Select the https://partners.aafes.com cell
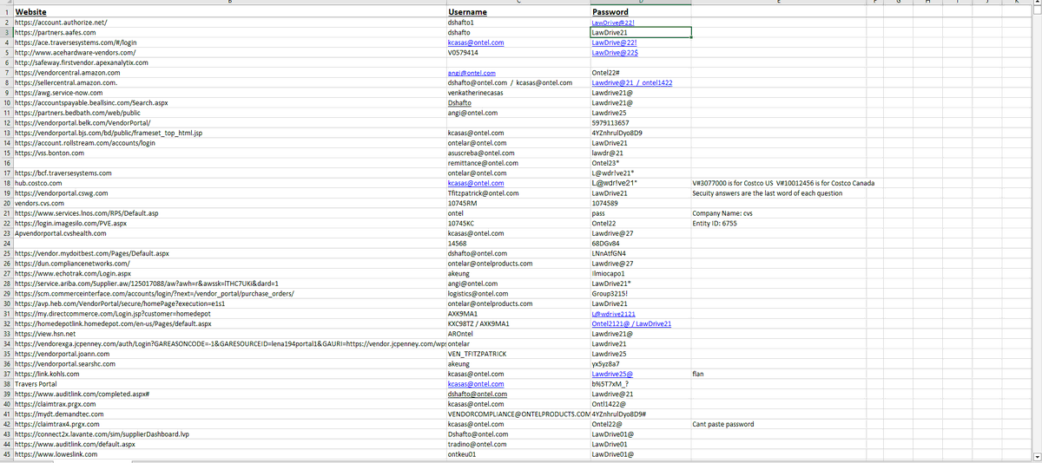The height and width of the screenshot is (463, 1042). [x=229, y=32]
